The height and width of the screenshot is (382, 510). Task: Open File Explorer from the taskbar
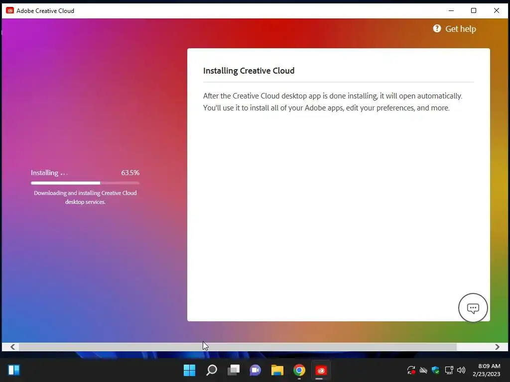[x=277, y=370]
